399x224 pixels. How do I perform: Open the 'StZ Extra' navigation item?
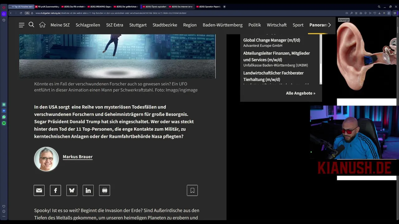click(115, 25)
